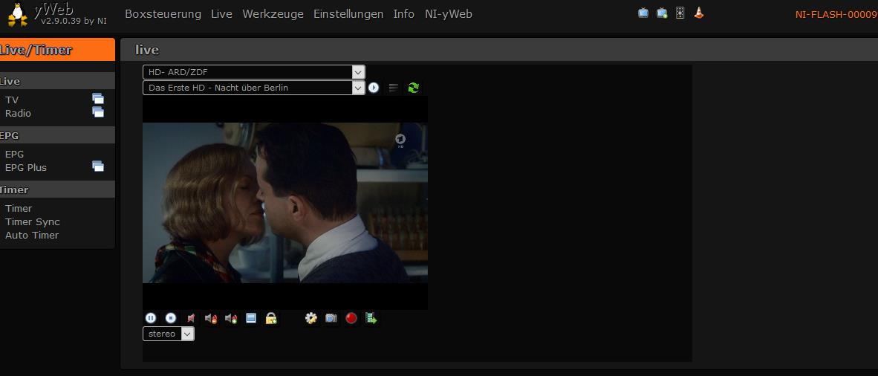Open the Timer Sync link

coord(33,221)
